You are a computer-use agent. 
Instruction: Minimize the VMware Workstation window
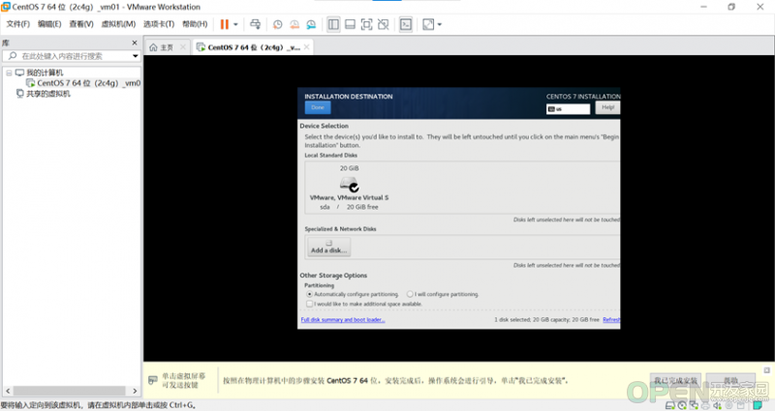click(703, 7)
